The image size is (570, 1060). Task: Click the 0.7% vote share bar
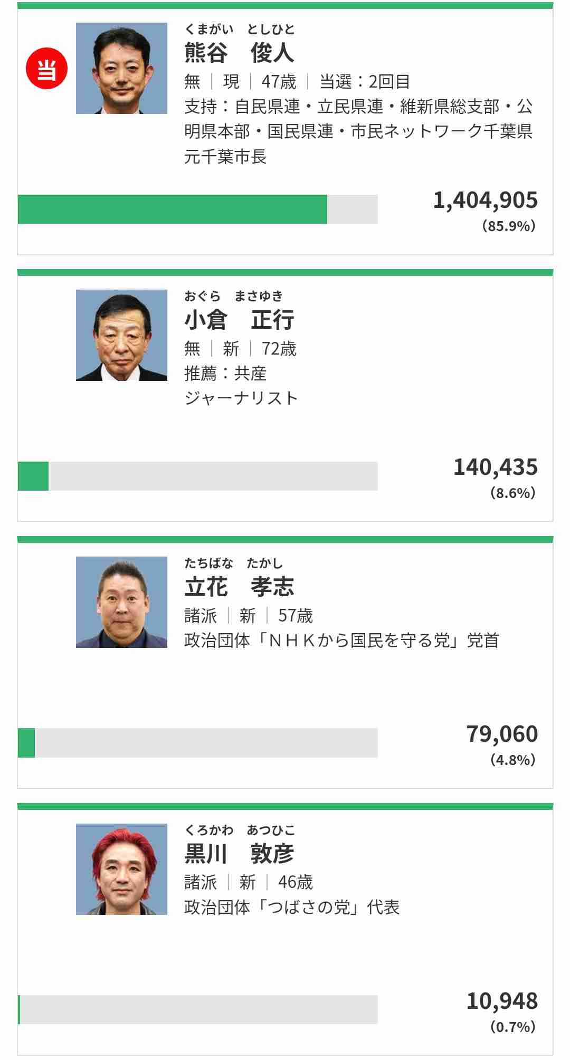pos(198,1010)
